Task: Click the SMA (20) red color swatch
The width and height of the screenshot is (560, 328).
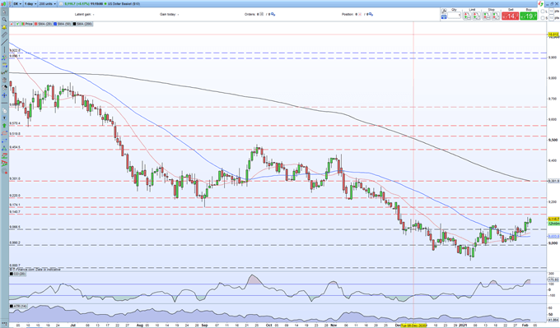Action: (35, 24)
